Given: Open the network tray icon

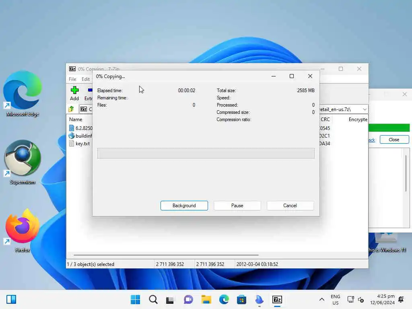Looking at the screenshot, I should (351, 299).
